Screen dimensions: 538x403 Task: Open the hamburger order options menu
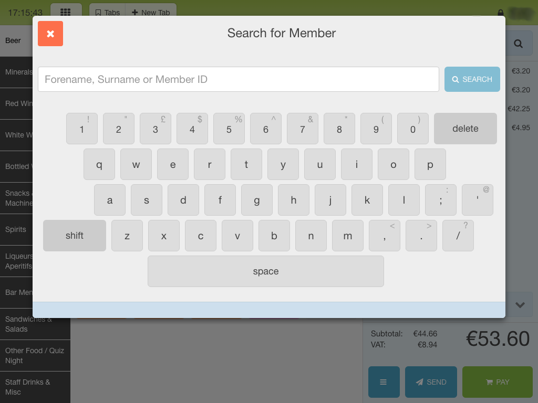[384, 382]
